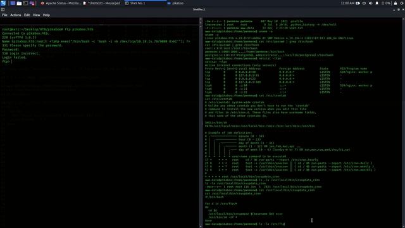Open the Edit menu
Viewport: 405px width, 228px height.
coord(27,15)
